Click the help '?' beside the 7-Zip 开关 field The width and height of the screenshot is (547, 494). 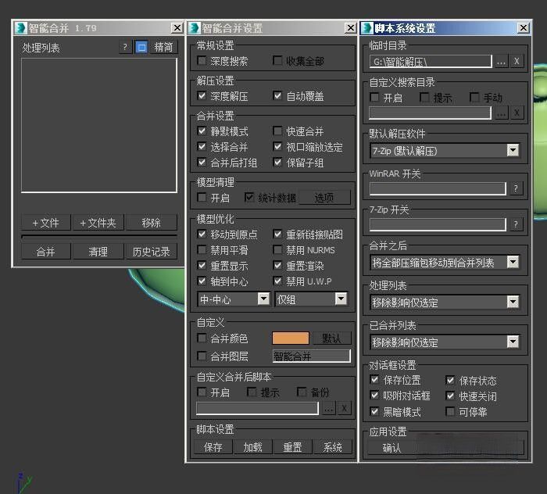tap(516, 224)
